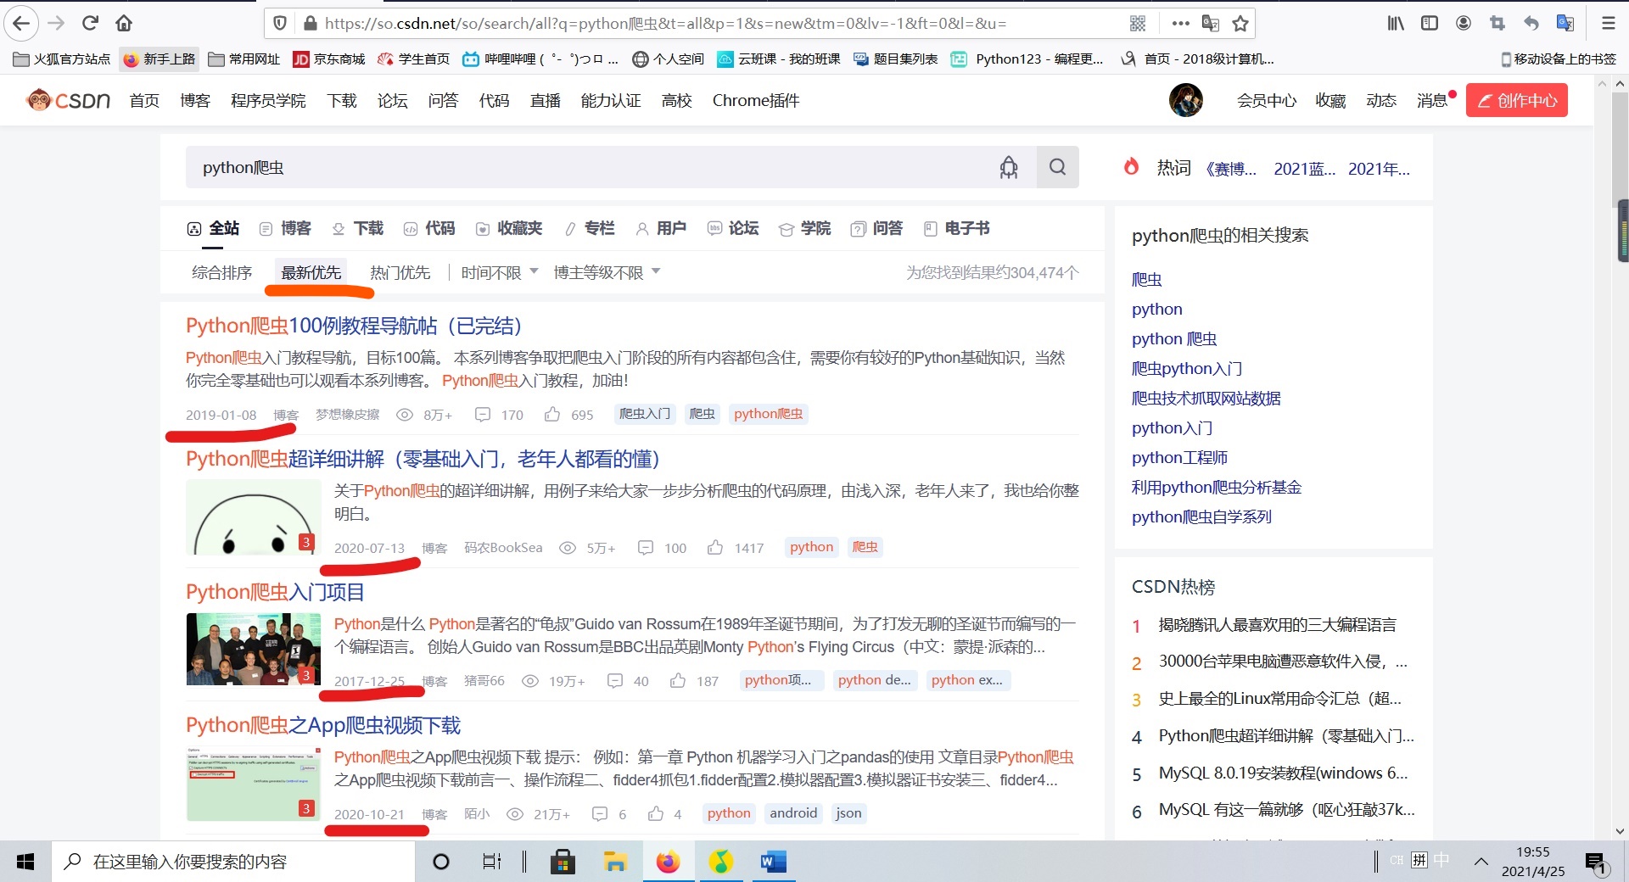
Task: Sort results by 综合排序
Action: (222, 272)
